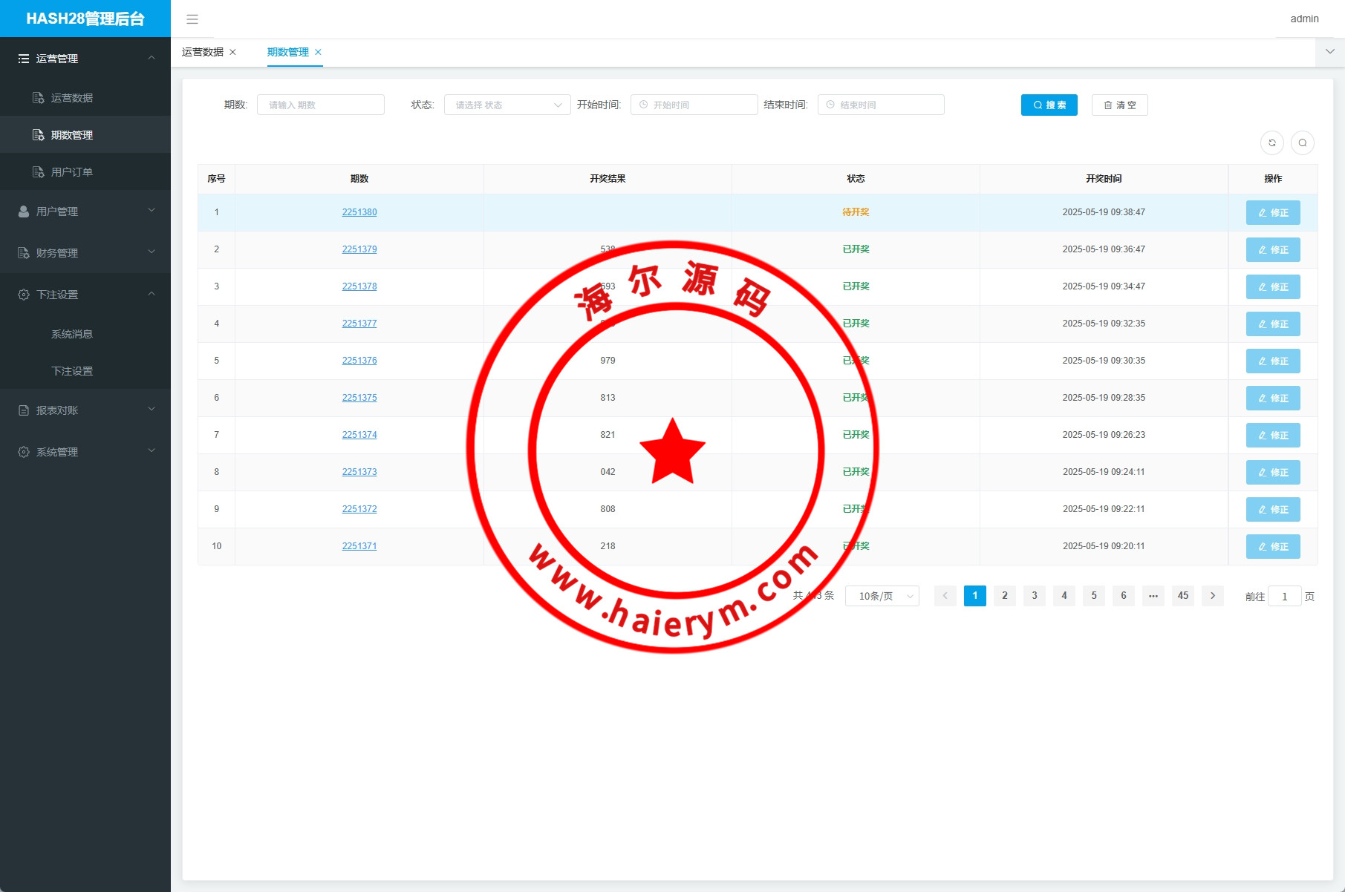
Task: Open the 状态 select dropdown
Action: (507, 105)
